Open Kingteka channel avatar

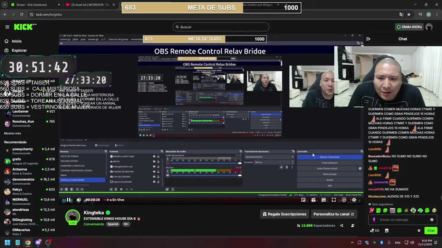[x=73, y=217]
